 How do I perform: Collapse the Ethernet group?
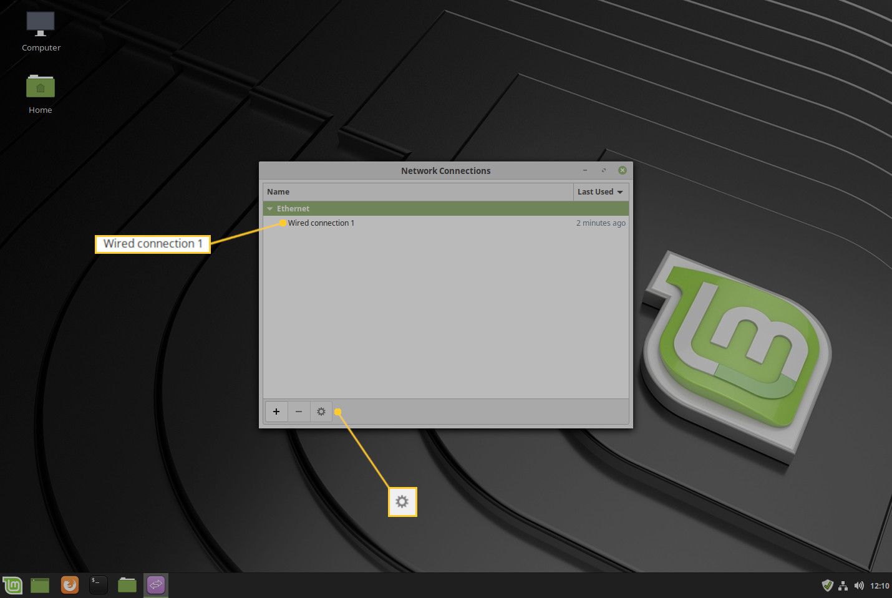click(x=270, y=209)
